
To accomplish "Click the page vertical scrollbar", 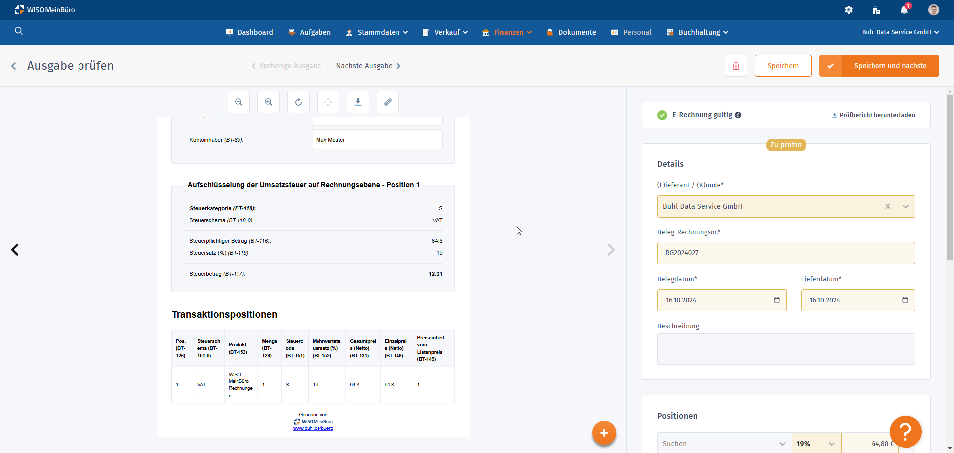I will click(x=950, y=178).
